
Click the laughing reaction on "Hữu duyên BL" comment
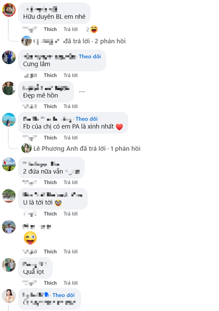tap(94, 29)
